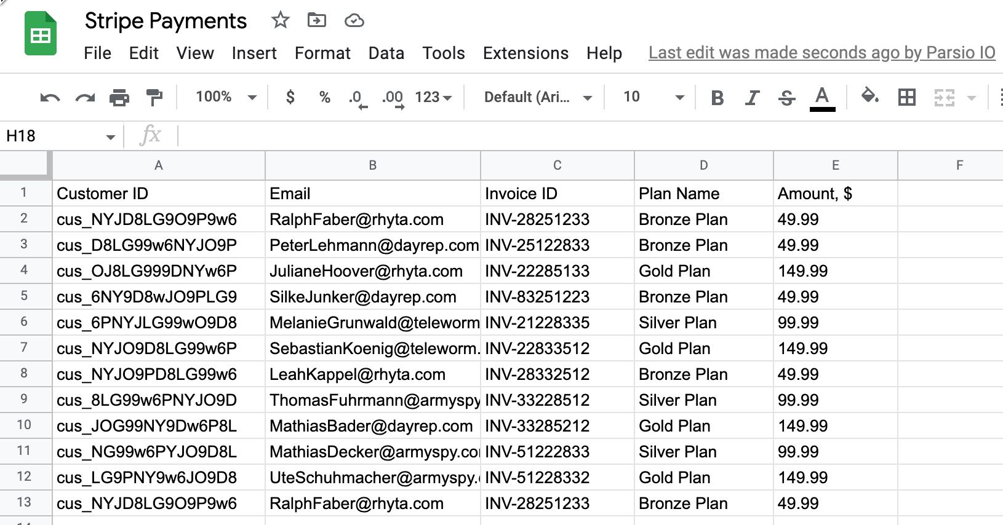Open the Extensions menu
1003x525 pixels.
(525, 53)
